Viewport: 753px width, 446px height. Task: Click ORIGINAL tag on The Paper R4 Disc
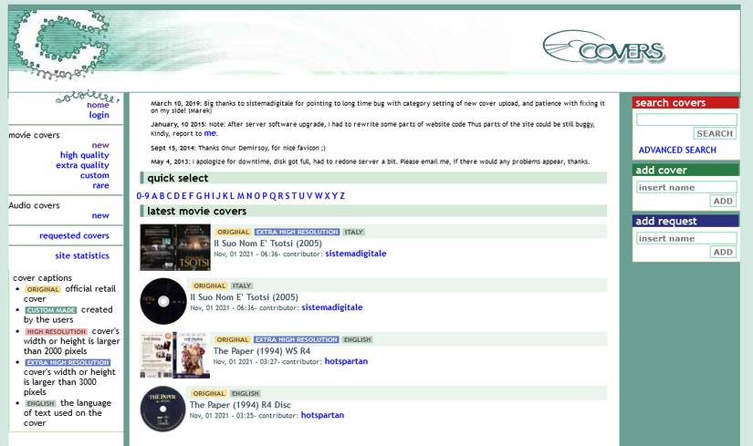click(209, 393)
